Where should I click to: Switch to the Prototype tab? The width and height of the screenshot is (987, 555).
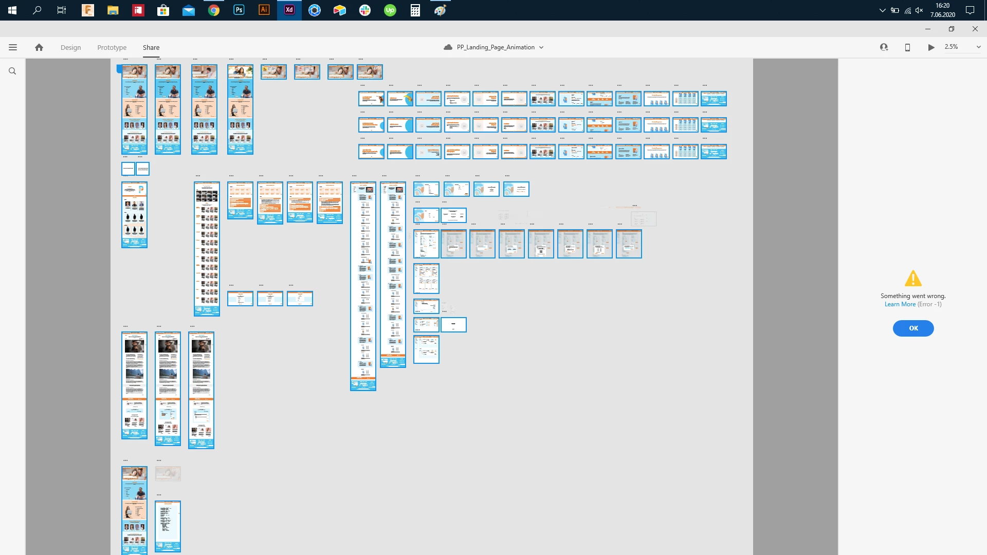click(x=112, y=47)
